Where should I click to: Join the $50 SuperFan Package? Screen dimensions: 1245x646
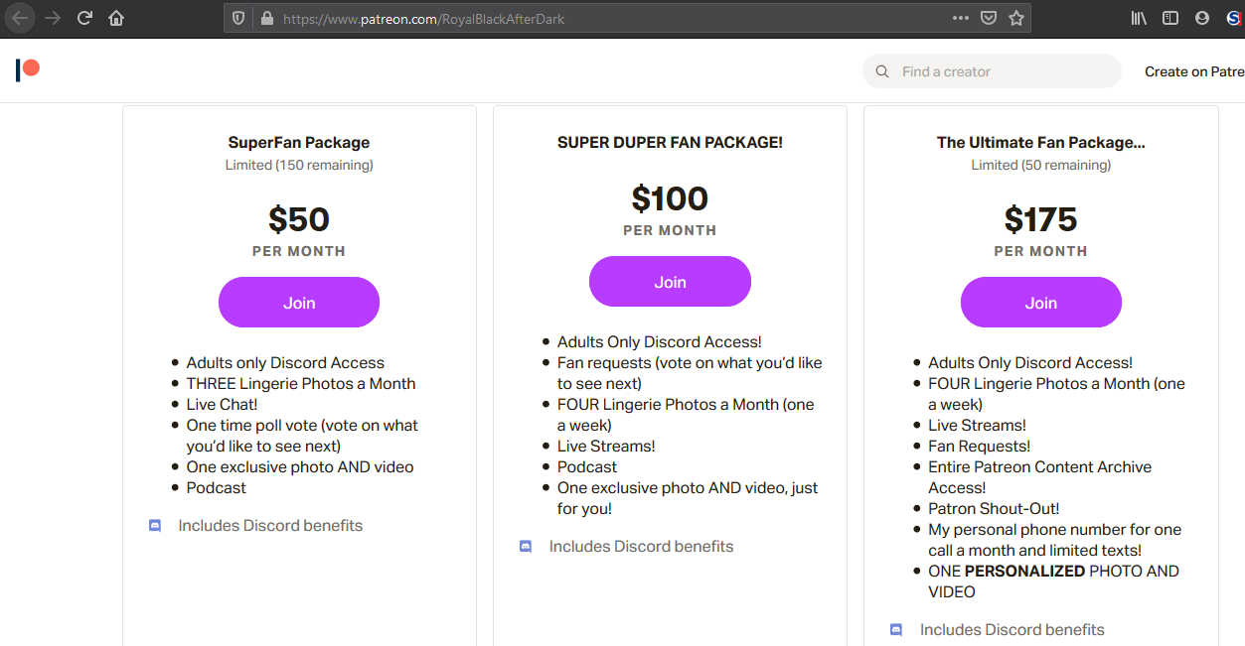coord(299,303)
